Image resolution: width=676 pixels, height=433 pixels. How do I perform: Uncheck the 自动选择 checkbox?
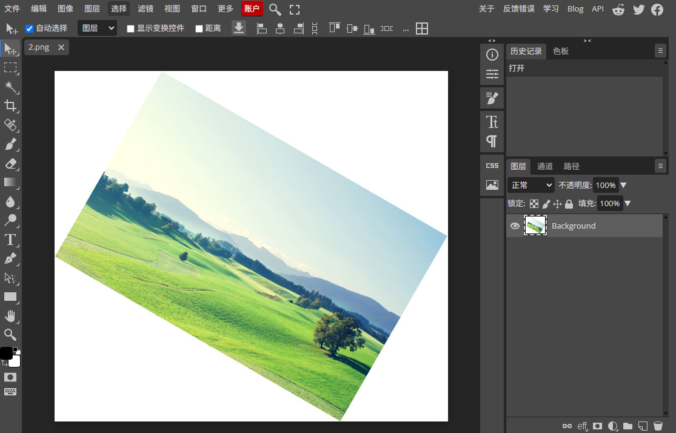pyautogui.click(x=29, y=29)
